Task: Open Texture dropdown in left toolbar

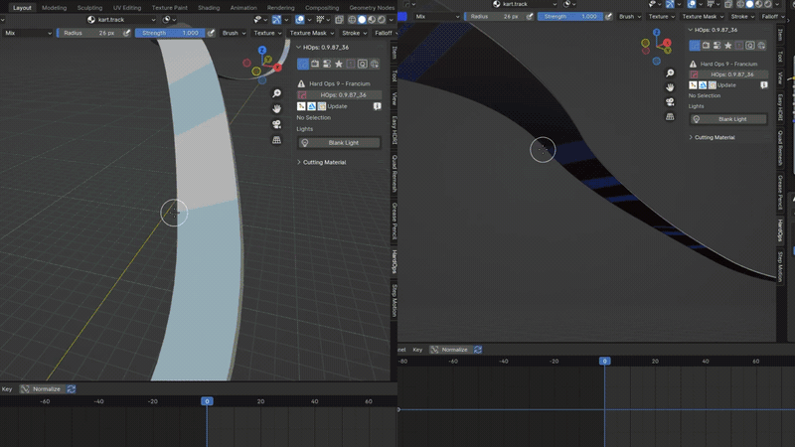Action: click(267, 33)
